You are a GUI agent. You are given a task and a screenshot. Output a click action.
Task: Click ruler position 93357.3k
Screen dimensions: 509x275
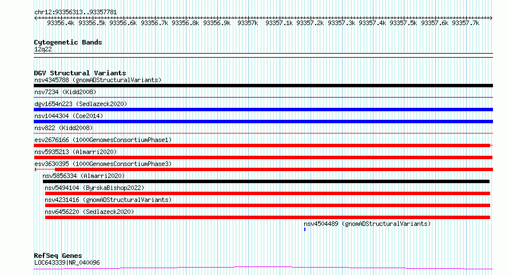coord(341,23)
